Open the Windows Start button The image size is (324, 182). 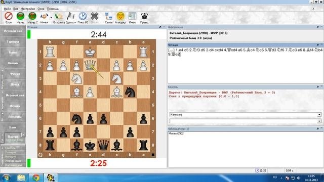pyautogui.click(x=7, y=177)
